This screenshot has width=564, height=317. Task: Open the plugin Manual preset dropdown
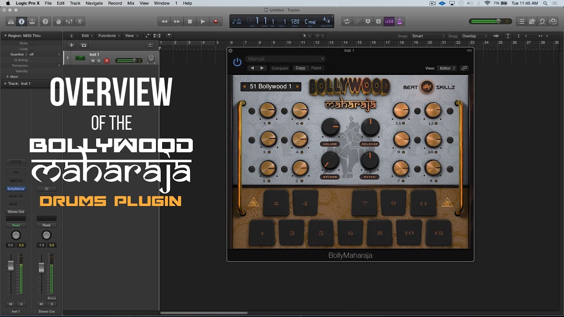(285, 59)
